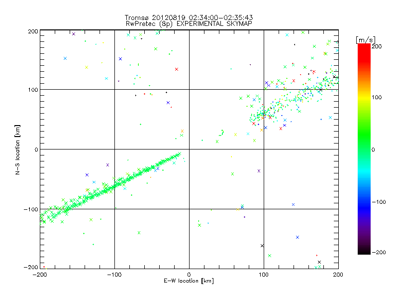Viewport: 398px width, 299px height.
Task: Click the subtitle 'RwPretec (8p) EXPERIMENTAL SKYMAP'
Action: point(189,24)
